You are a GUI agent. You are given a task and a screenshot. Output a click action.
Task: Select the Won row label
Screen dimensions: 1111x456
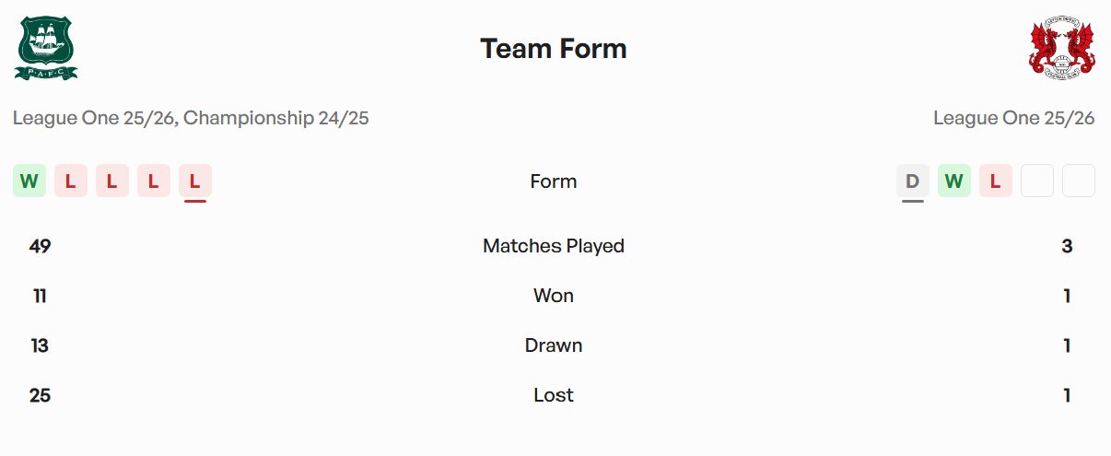[554, 296]
